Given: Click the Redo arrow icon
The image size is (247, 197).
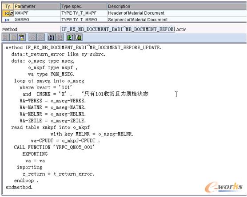Looking at the screenshot, I should pos(40,38).
